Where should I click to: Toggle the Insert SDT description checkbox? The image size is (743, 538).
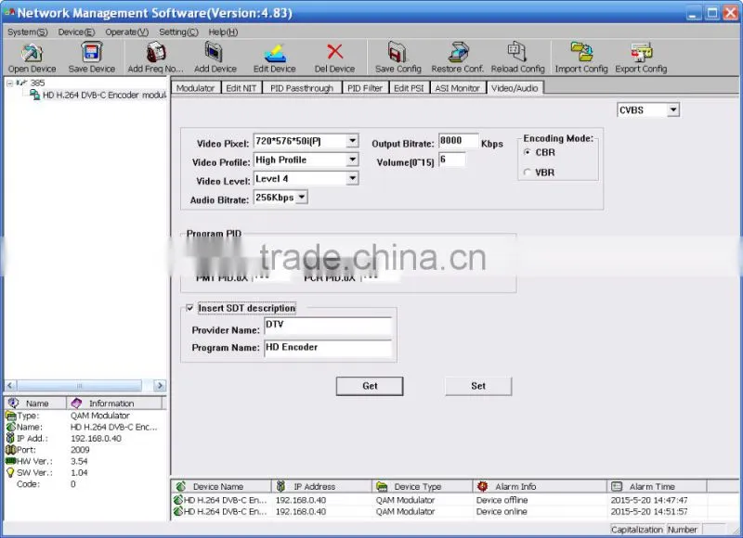click(x=189, y=308)
